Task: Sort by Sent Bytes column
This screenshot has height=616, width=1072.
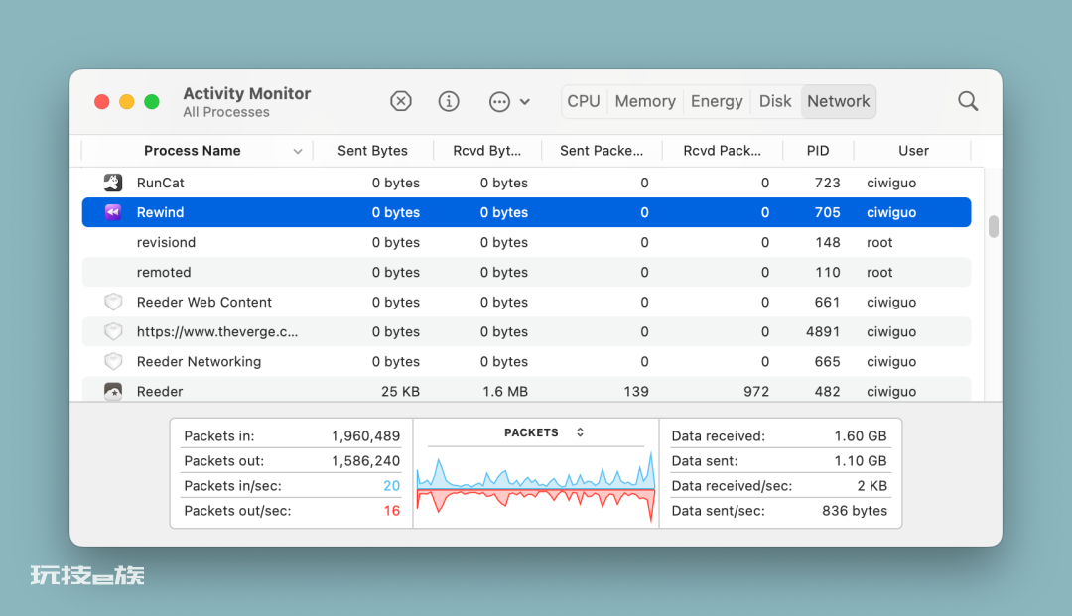Action: (x=372, y=151)
